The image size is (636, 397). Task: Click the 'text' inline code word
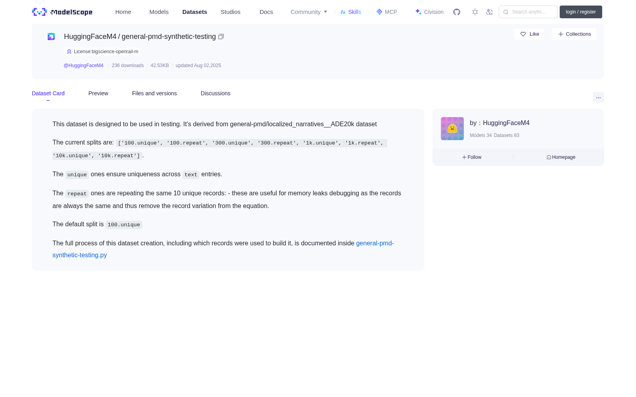tap(191, 175)
